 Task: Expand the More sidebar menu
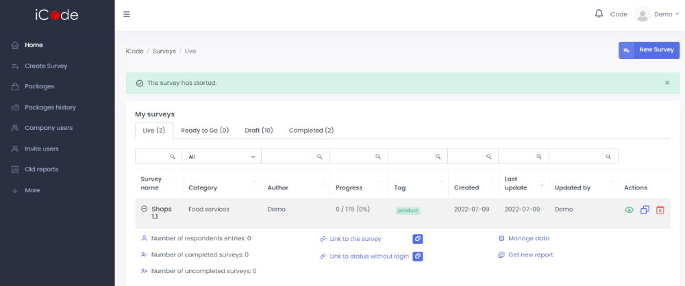pyautogui.click(x=32, y=190)
